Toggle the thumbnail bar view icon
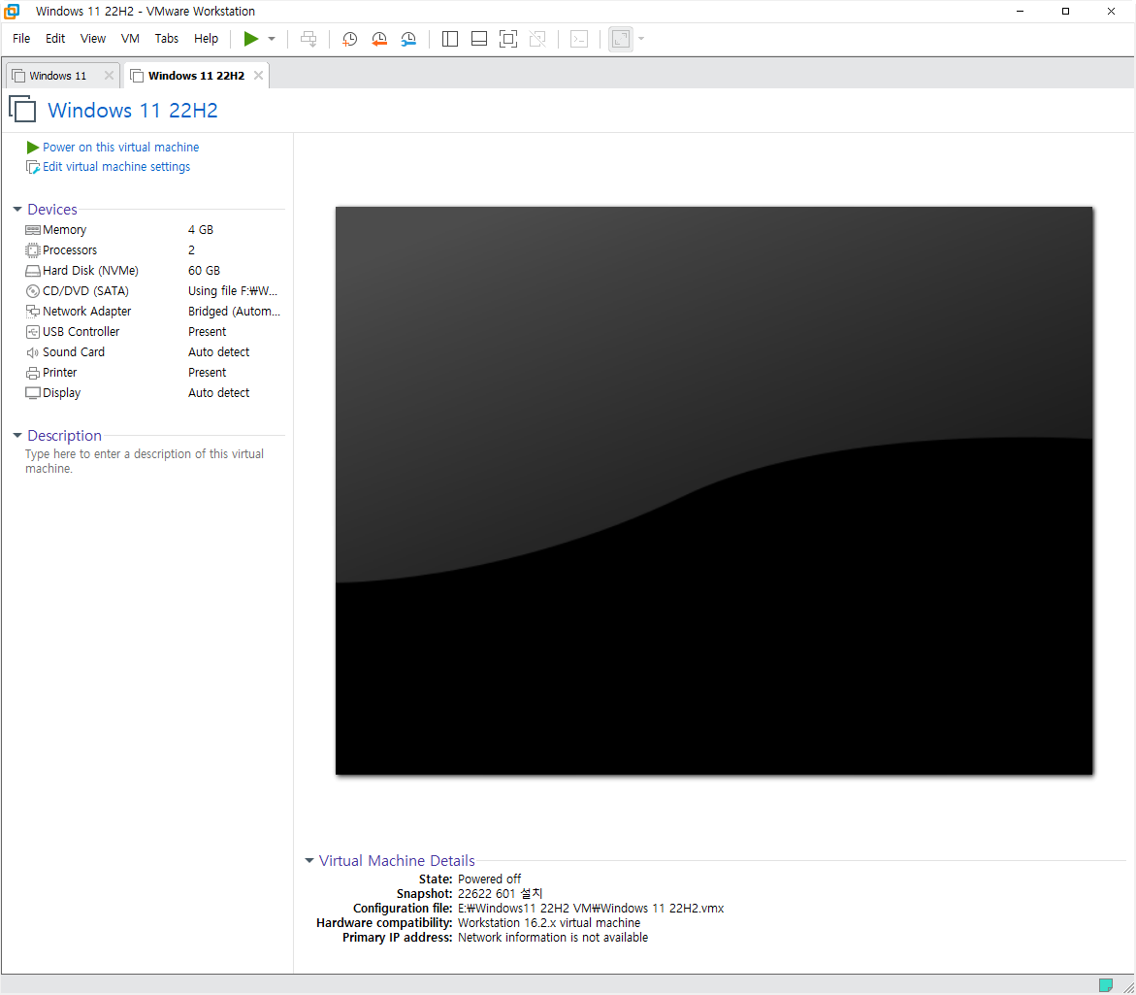The width and height of the screenshot is (1136, 995). pos(479,39)
